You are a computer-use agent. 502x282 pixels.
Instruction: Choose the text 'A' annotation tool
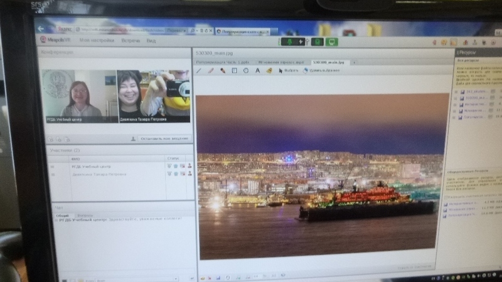258,71
